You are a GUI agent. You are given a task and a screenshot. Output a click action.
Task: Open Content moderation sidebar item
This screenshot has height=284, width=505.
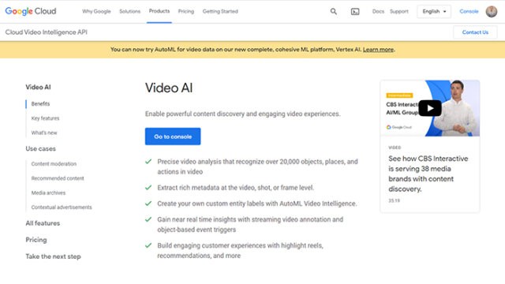coord(54,163)
